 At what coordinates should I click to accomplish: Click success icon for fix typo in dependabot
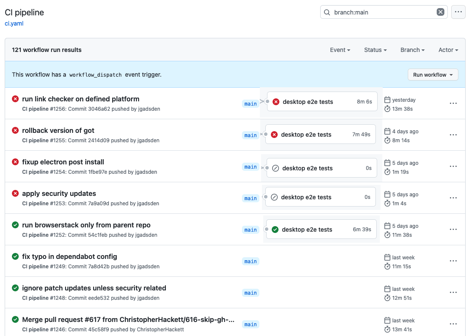click(15, 256)
